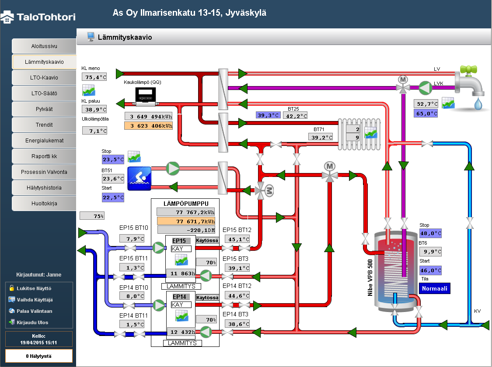Edit pool Start setpoint 22,5°C
492x367 pixels.
pyautogui.click(x=113, y=197)
